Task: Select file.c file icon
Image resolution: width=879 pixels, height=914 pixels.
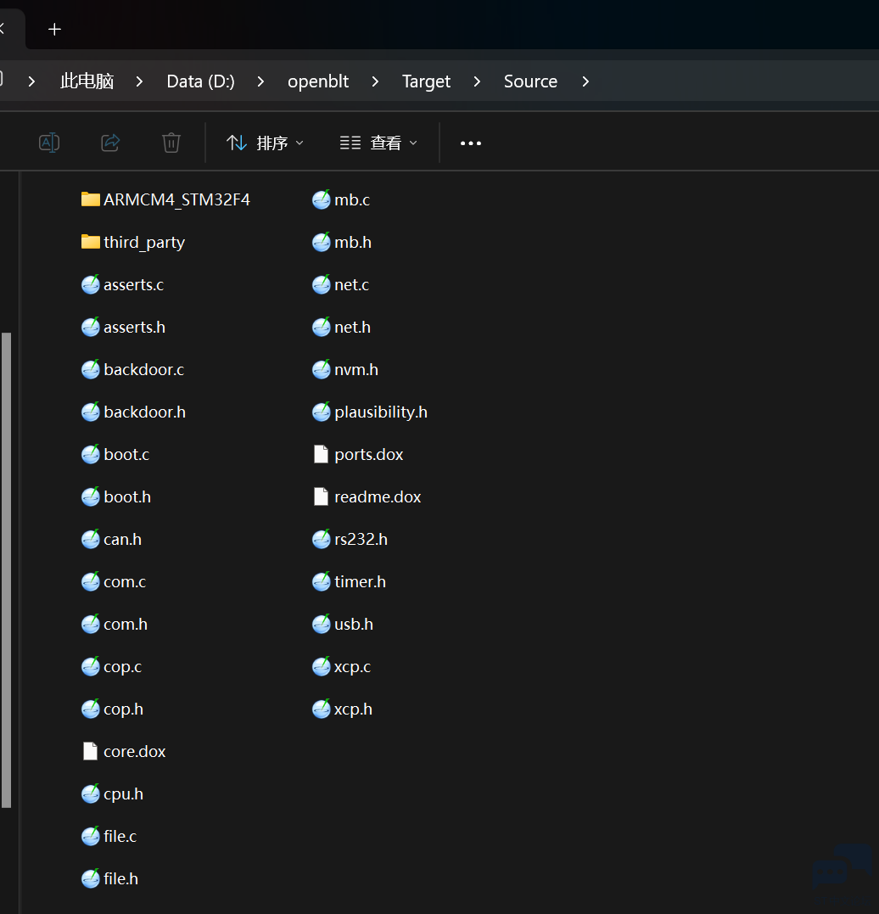Action: 90,837
